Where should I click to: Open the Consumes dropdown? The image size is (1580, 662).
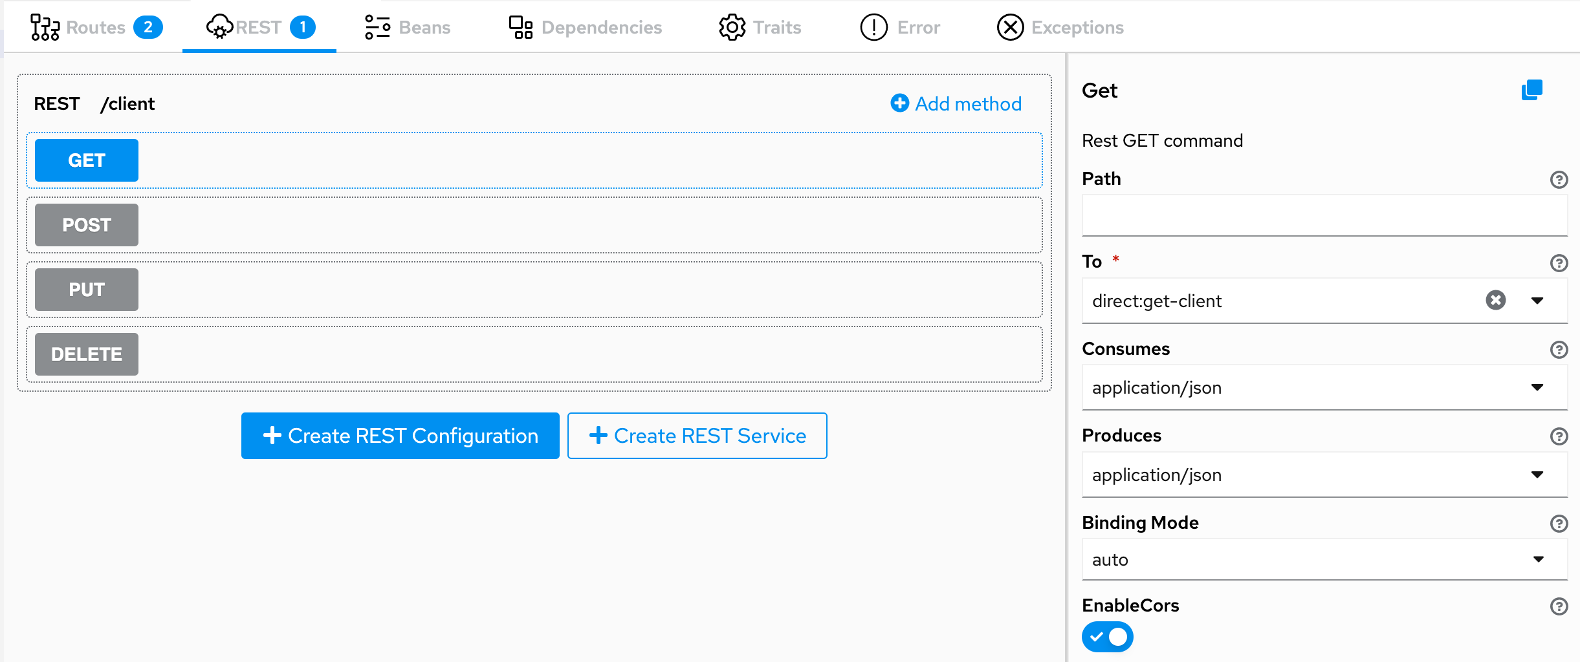click(1537, 387)
